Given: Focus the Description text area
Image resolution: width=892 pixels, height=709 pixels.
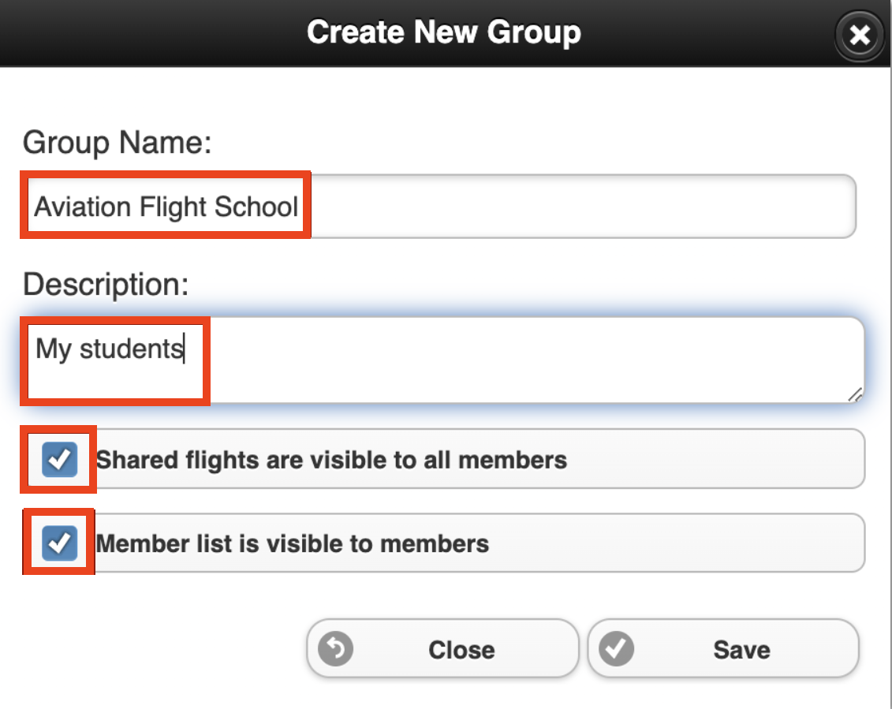Looking at the screenshot, I should (x=443, y=360).
